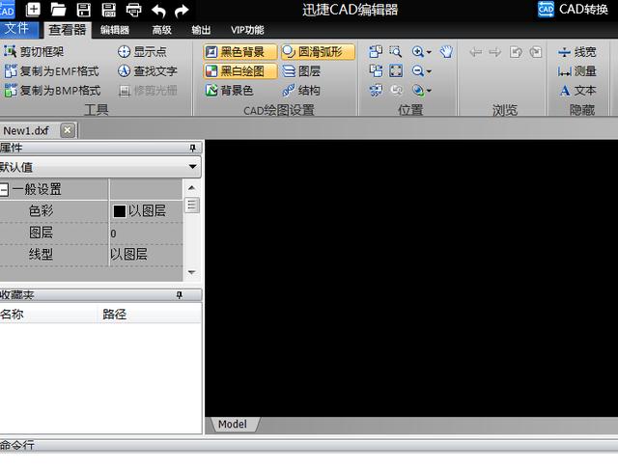Screen dimensions: 618x468
Task: Edit the 图层 value 0
Action: (x=146, y=234)
